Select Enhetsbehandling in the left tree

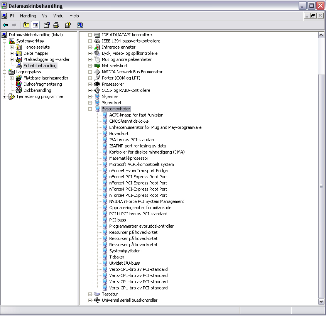(40, 66)
